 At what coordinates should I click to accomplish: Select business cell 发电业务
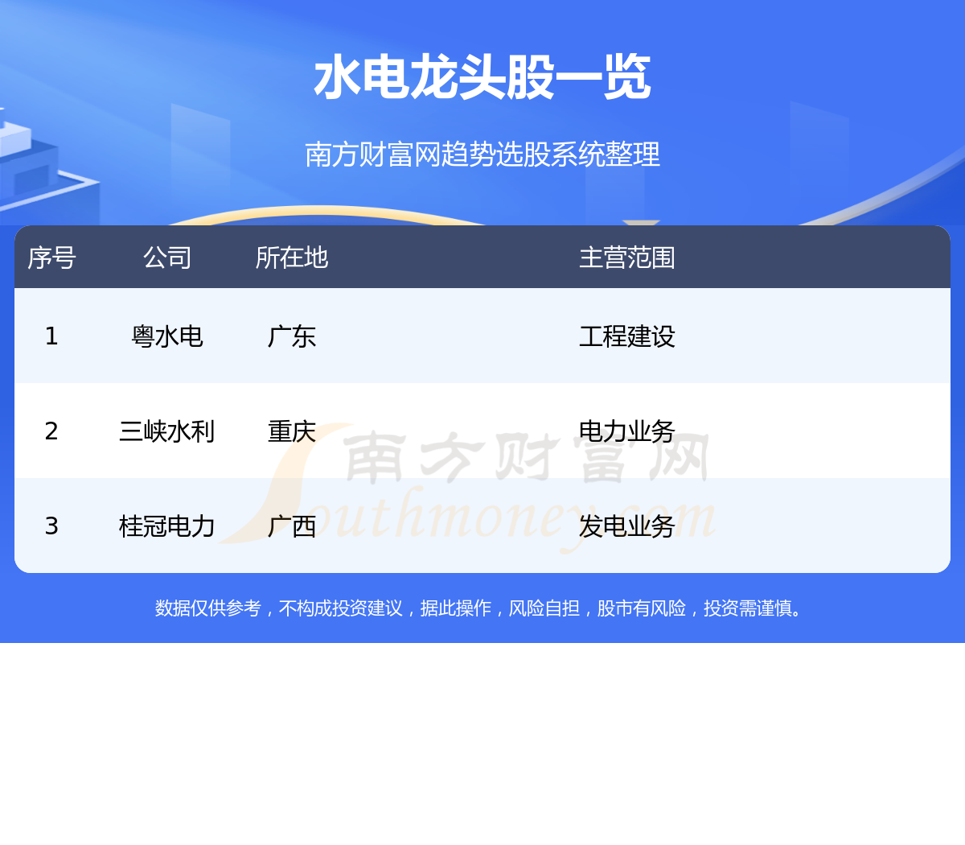[x=627, y=526]
